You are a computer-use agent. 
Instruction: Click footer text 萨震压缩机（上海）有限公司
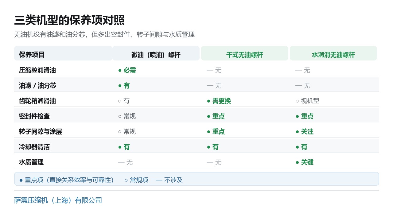(x=58, y=200)
